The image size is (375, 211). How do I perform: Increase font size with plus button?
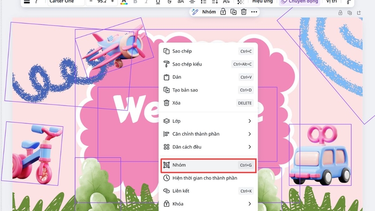(x=112, y=2)
